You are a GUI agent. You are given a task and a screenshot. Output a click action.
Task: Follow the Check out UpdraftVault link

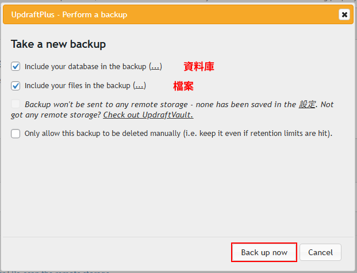[x=148, y=115]
